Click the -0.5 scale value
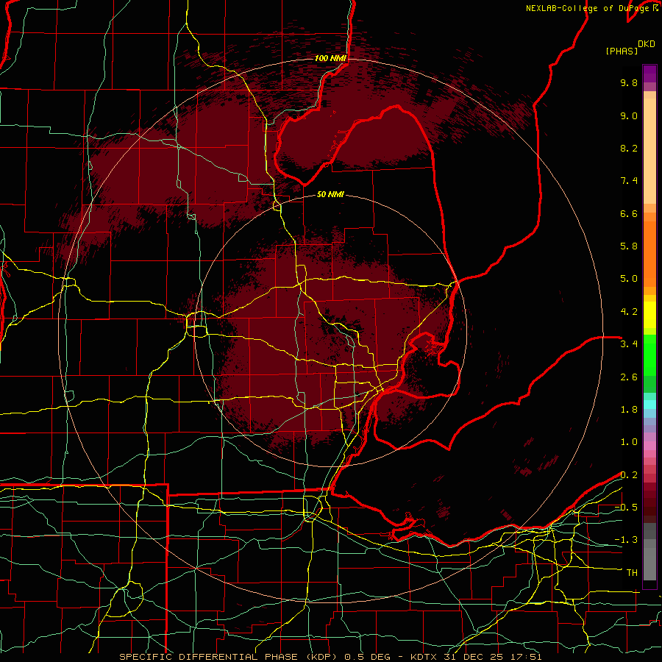 point(626,508)
